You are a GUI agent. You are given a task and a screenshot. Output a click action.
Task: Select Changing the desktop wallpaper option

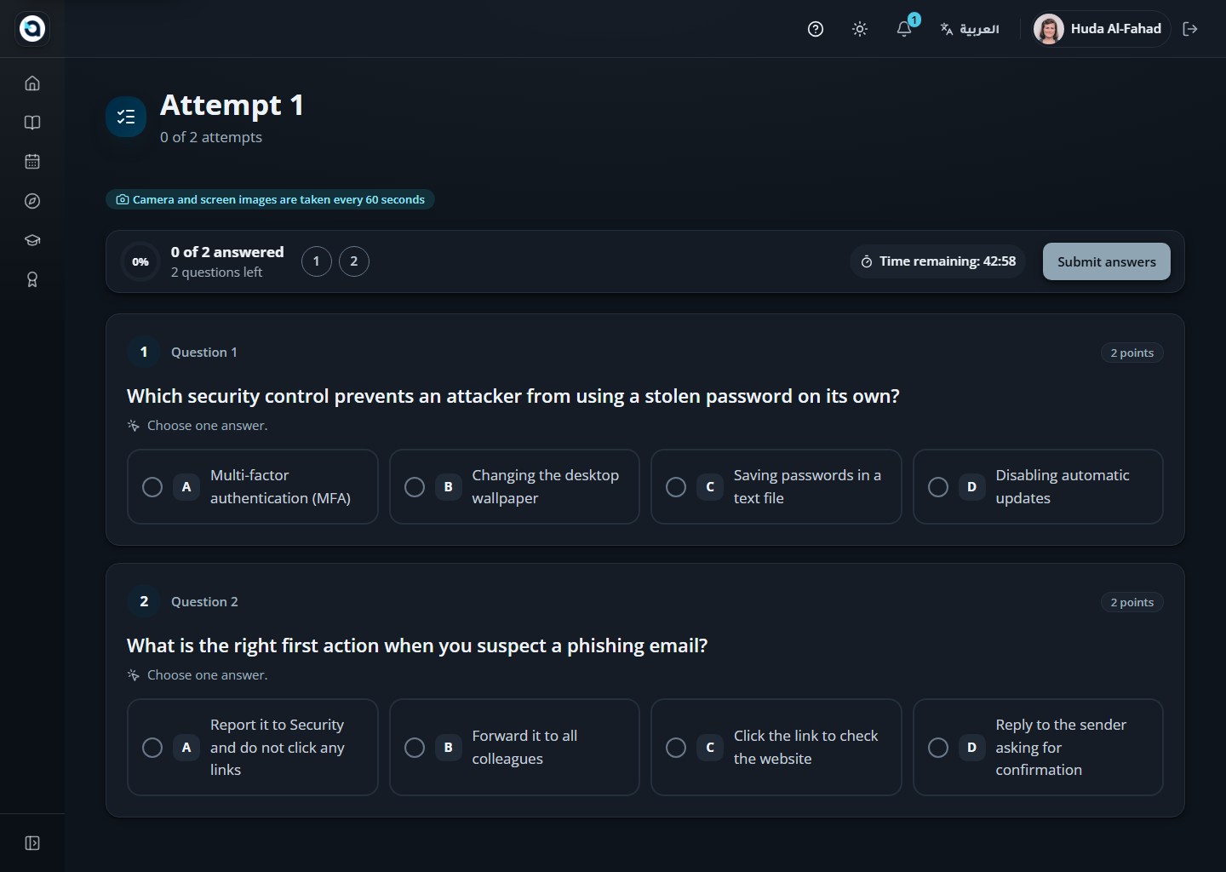coord(514,486)
